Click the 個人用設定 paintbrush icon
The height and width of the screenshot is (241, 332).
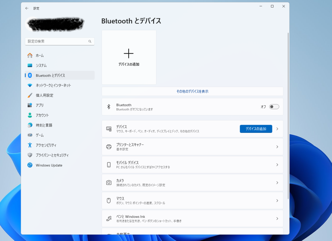pyautogui.click(x=30, y=95)
